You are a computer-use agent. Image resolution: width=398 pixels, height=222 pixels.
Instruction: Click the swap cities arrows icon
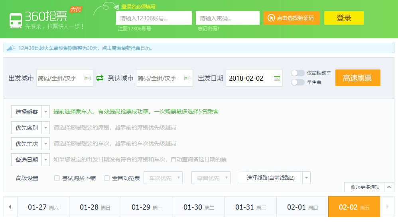(100, 78)
